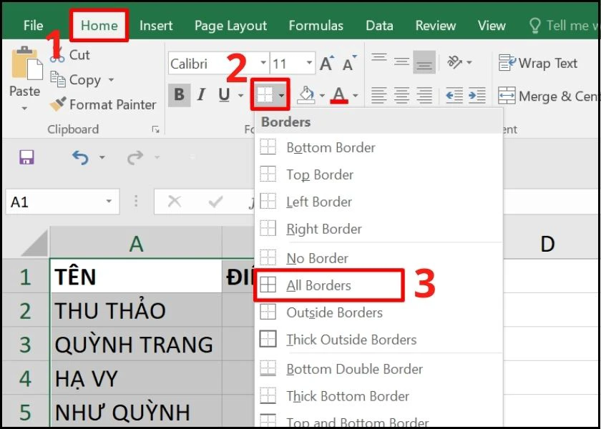Click the Paste clipboard icon
Viewport: 601px width, 429px height.
click(26, 63)
